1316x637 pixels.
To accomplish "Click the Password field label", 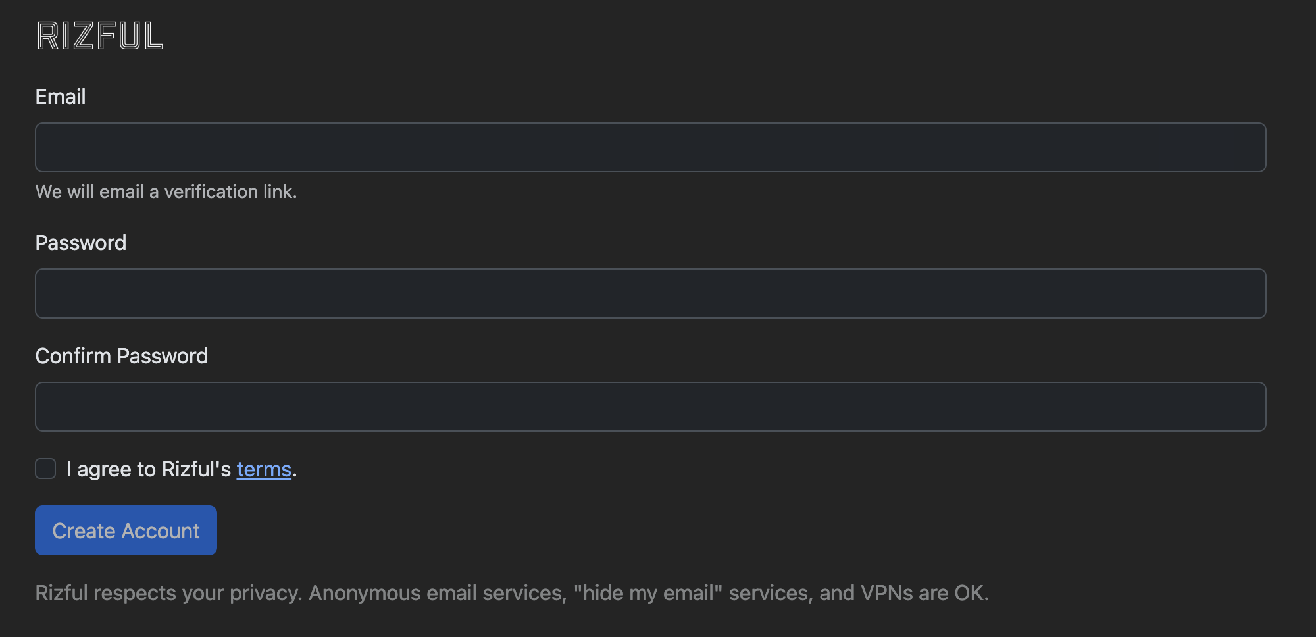I will coord(80,243).
